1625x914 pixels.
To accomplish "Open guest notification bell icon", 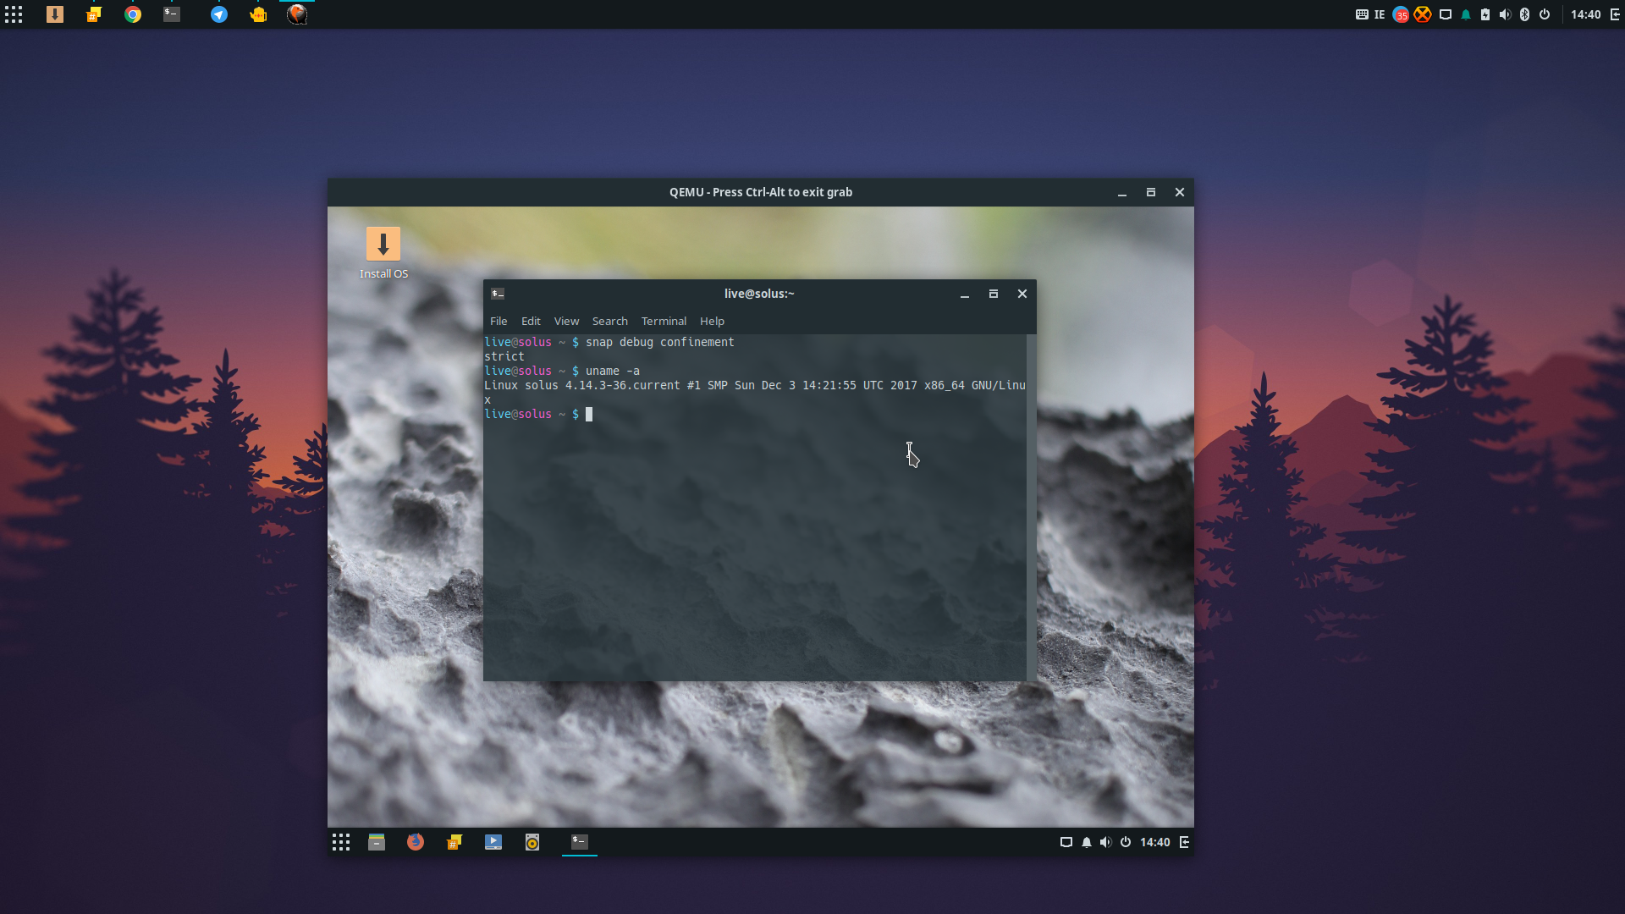I will tap(1087, 842).
